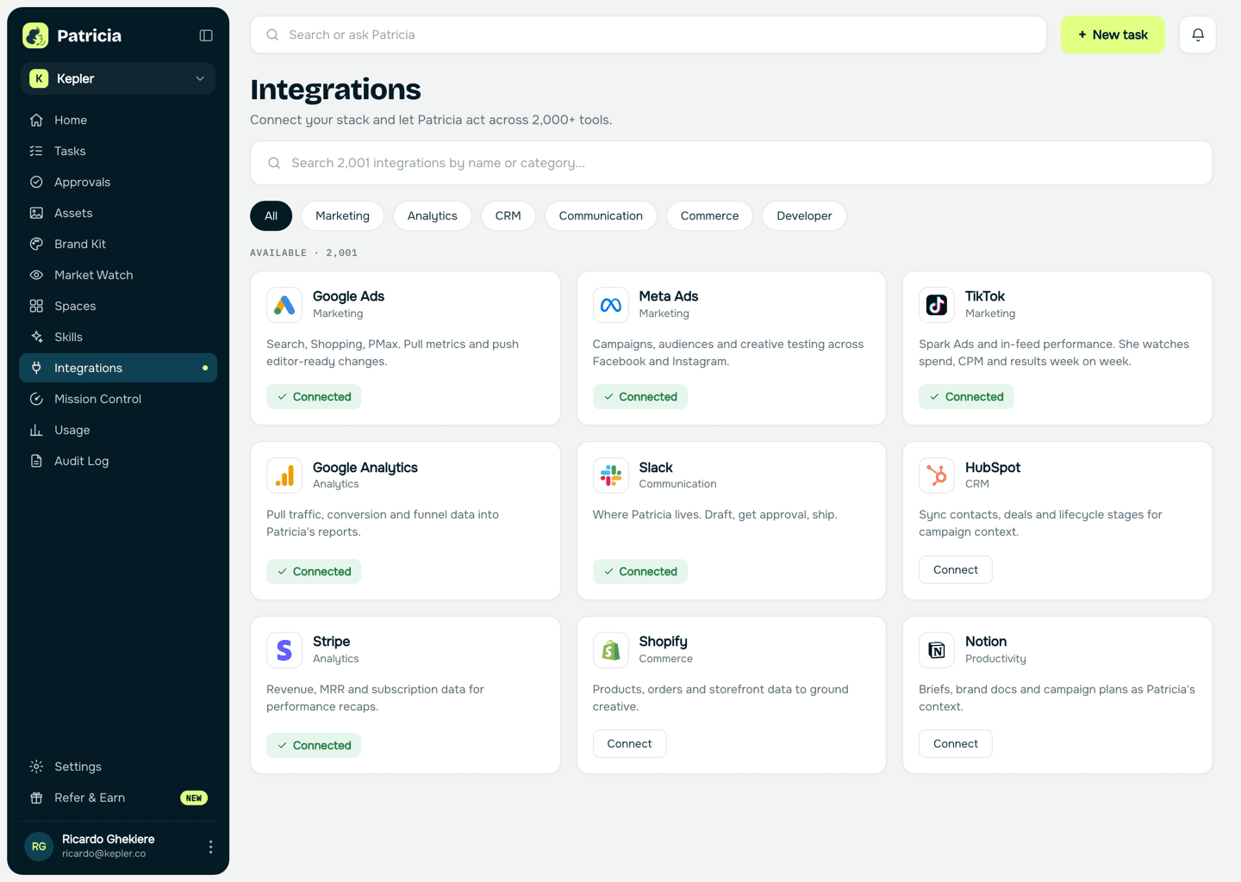Click the AVAILABLE · 2,001 label
This screenshot has height=882, width=1241.
(x=303, y=252)
